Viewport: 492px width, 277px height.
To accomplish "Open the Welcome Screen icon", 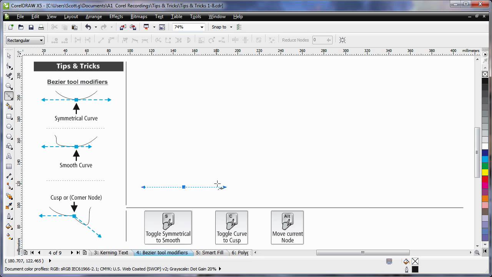I will [162, 27].
